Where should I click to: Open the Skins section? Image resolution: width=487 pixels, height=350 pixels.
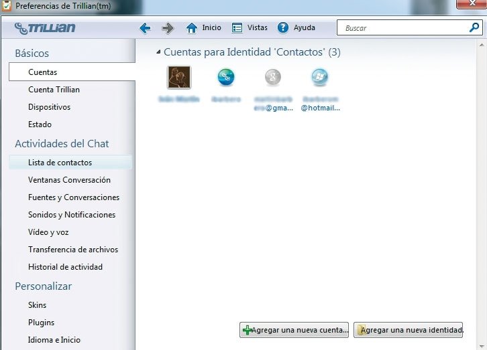[37, 305]
